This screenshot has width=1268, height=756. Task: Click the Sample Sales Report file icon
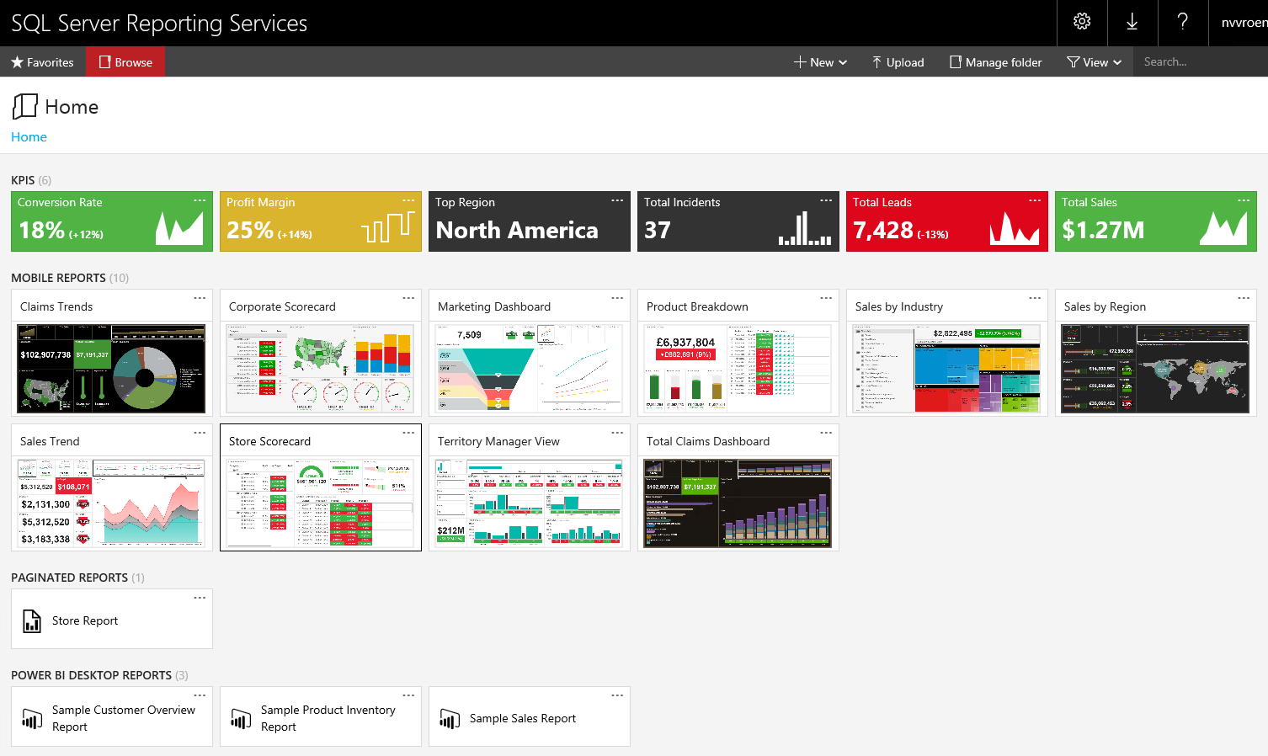(x=449, y=718)
